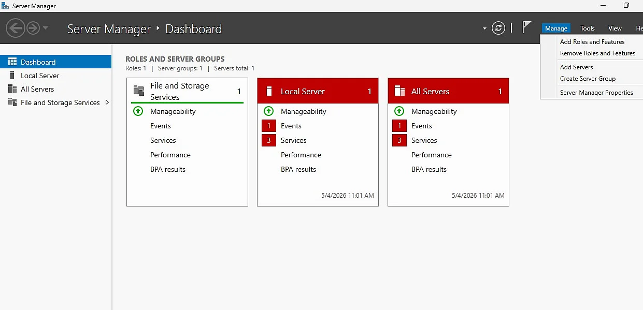643x310 pixels.
Task: Select Local Server in the sidebar
Action: [56, 76]
